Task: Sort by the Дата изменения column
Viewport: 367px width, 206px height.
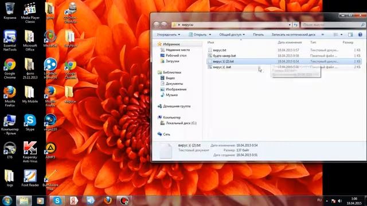Action: tap(290, 42)
